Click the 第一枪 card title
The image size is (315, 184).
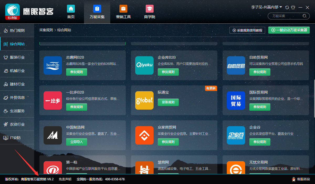[x=72, y=162]
